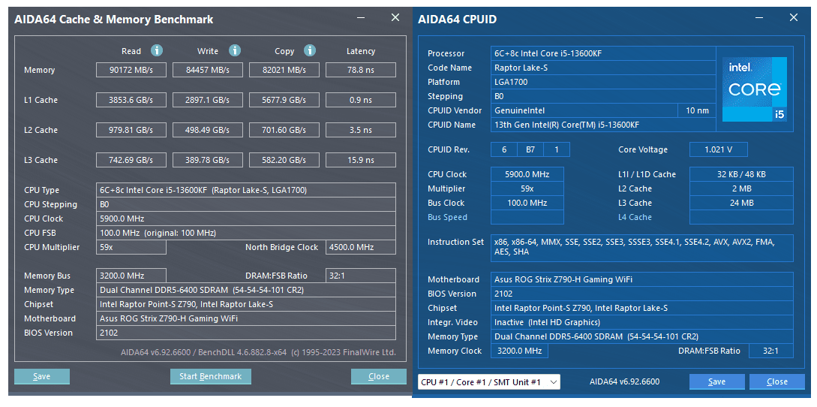The width and height of the screenshot is (817, 407).
Task: Click the Memory Latency 78.8 ns field
Action: click(x=361, y=70)
